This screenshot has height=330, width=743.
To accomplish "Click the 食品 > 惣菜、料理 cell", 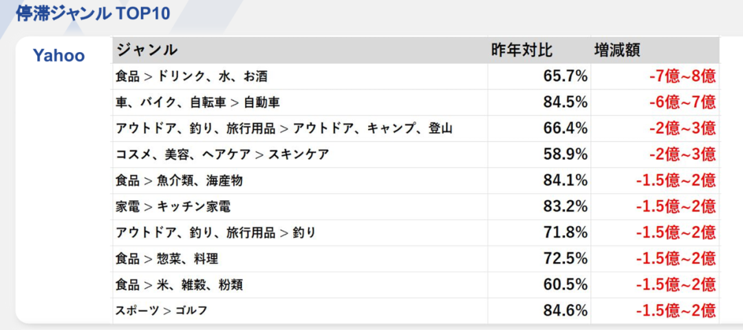I will click(167, 258).
